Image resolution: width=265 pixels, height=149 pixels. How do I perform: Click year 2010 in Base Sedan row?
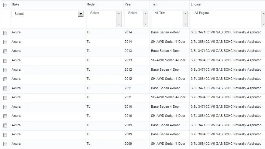(x=128, y=107)
